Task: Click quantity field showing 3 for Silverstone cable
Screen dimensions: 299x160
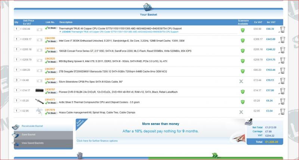Action: 16,80
